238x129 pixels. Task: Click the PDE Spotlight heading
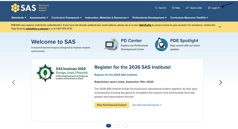click(x=184, y=41)
